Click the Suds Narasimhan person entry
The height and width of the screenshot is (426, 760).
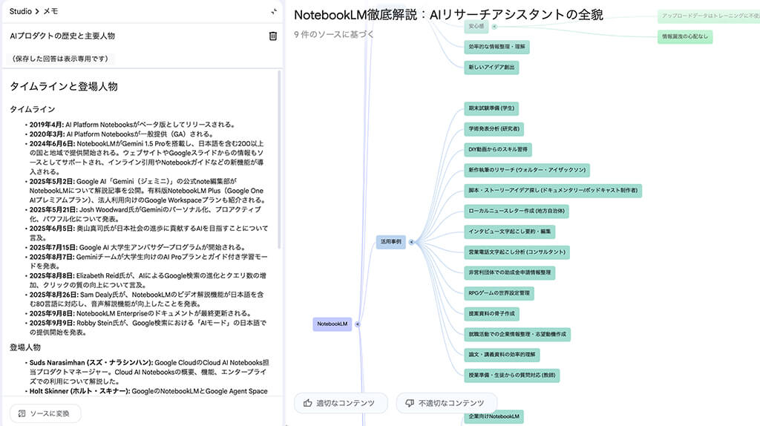tap(149, 372)
